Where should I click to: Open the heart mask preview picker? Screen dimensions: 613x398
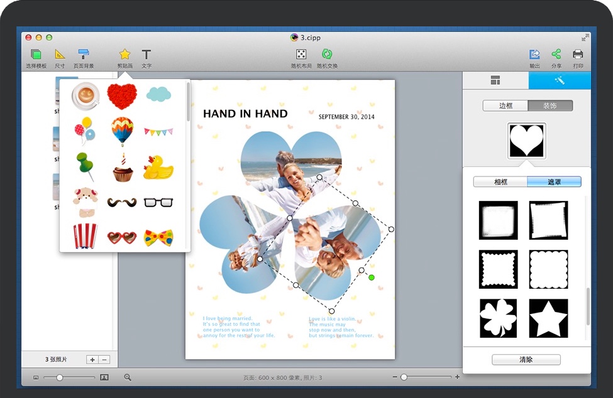(526, 141)
